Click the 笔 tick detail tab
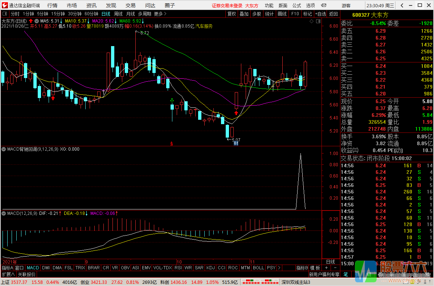Viewport: 434px width, 286px height. [x=346, y=274]
